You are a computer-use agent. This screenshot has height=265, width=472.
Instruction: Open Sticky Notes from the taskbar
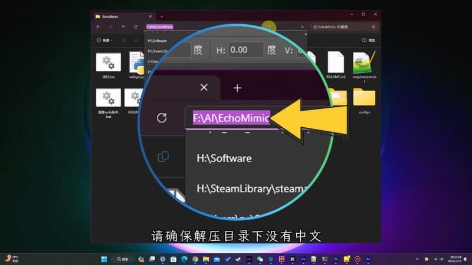click(x=346, y=259)
